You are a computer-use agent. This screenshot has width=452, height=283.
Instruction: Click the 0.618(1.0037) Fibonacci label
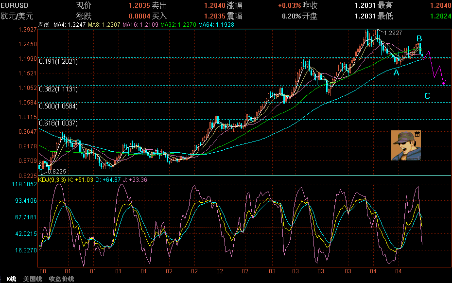coord(58,123)
